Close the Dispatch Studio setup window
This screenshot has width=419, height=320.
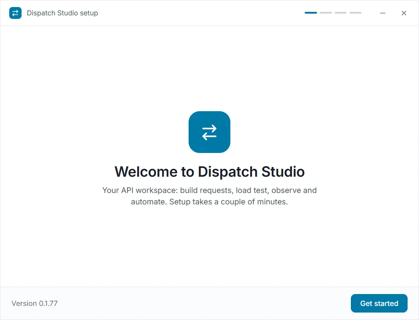click(x=404, y=13)
